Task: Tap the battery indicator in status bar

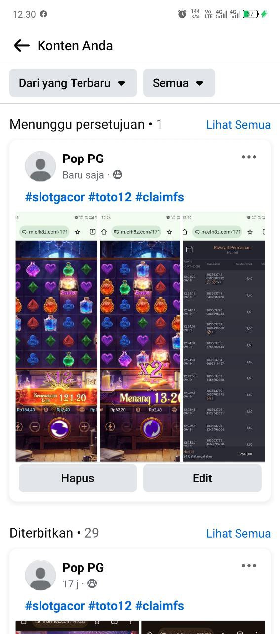Action: (251, 14)
